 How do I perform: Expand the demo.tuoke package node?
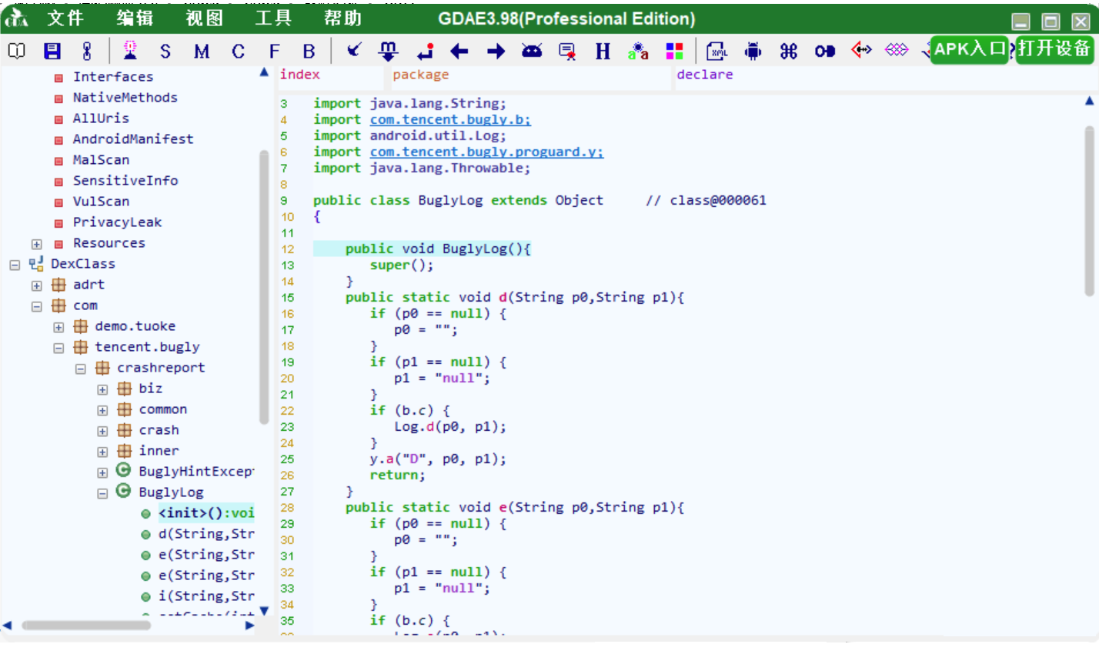point(58,327)
